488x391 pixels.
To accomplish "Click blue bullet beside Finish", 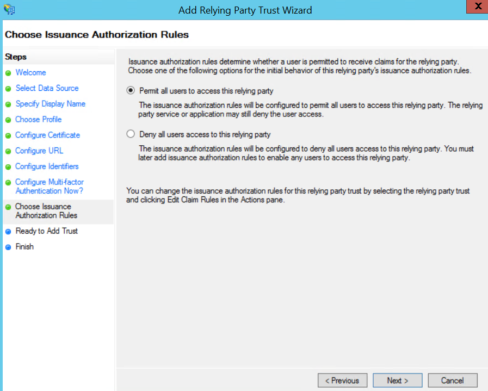I will [x=8, y=247].
